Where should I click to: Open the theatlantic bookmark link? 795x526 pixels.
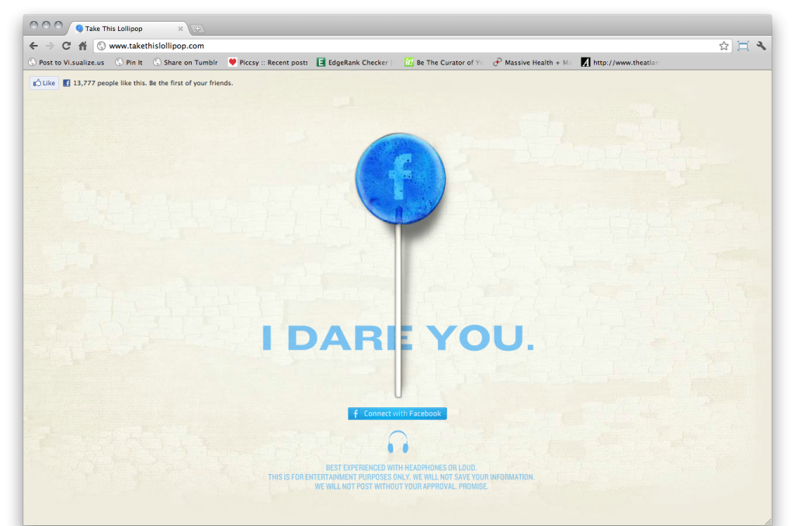(x=620, y=62)
